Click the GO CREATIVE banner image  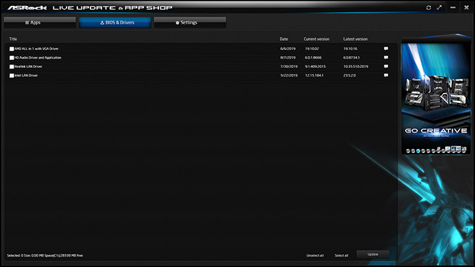point(436,96)
